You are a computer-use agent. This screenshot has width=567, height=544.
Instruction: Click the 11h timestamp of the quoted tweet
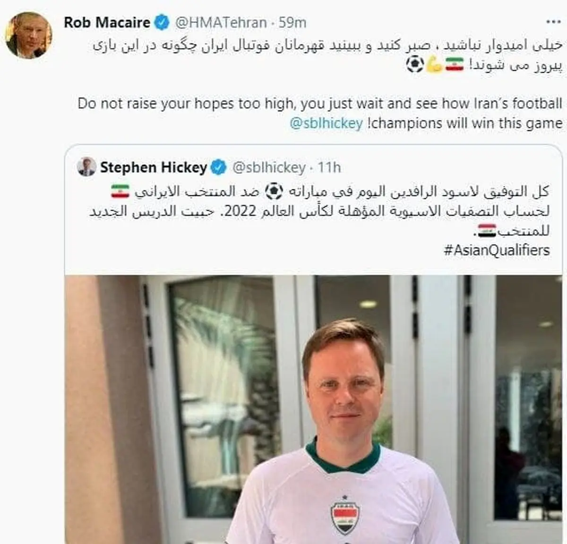tap(329, 167)
